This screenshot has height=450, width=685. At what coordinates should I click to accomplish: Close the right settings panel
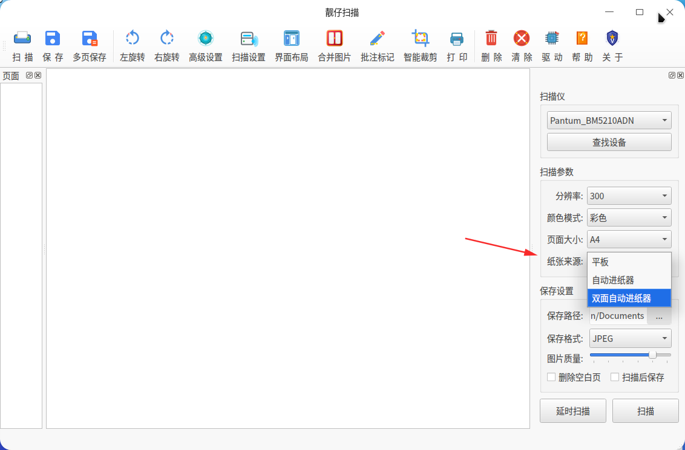[x=680, y=75]
